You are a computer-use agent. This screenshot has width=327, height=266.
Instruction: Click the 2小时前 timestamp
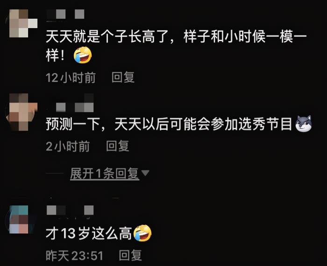click(68, 146)
